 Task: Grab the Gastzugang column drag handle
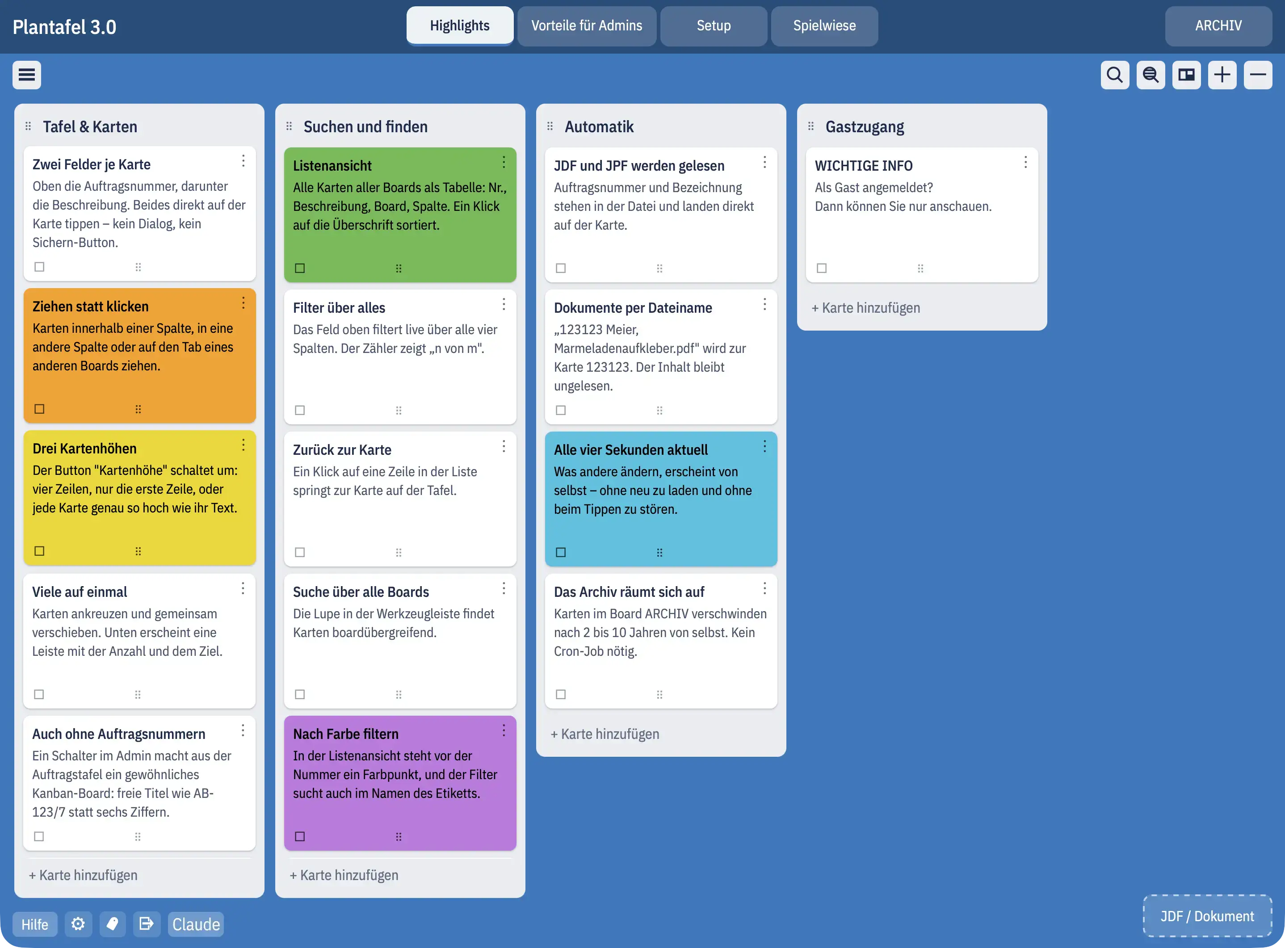811,126
